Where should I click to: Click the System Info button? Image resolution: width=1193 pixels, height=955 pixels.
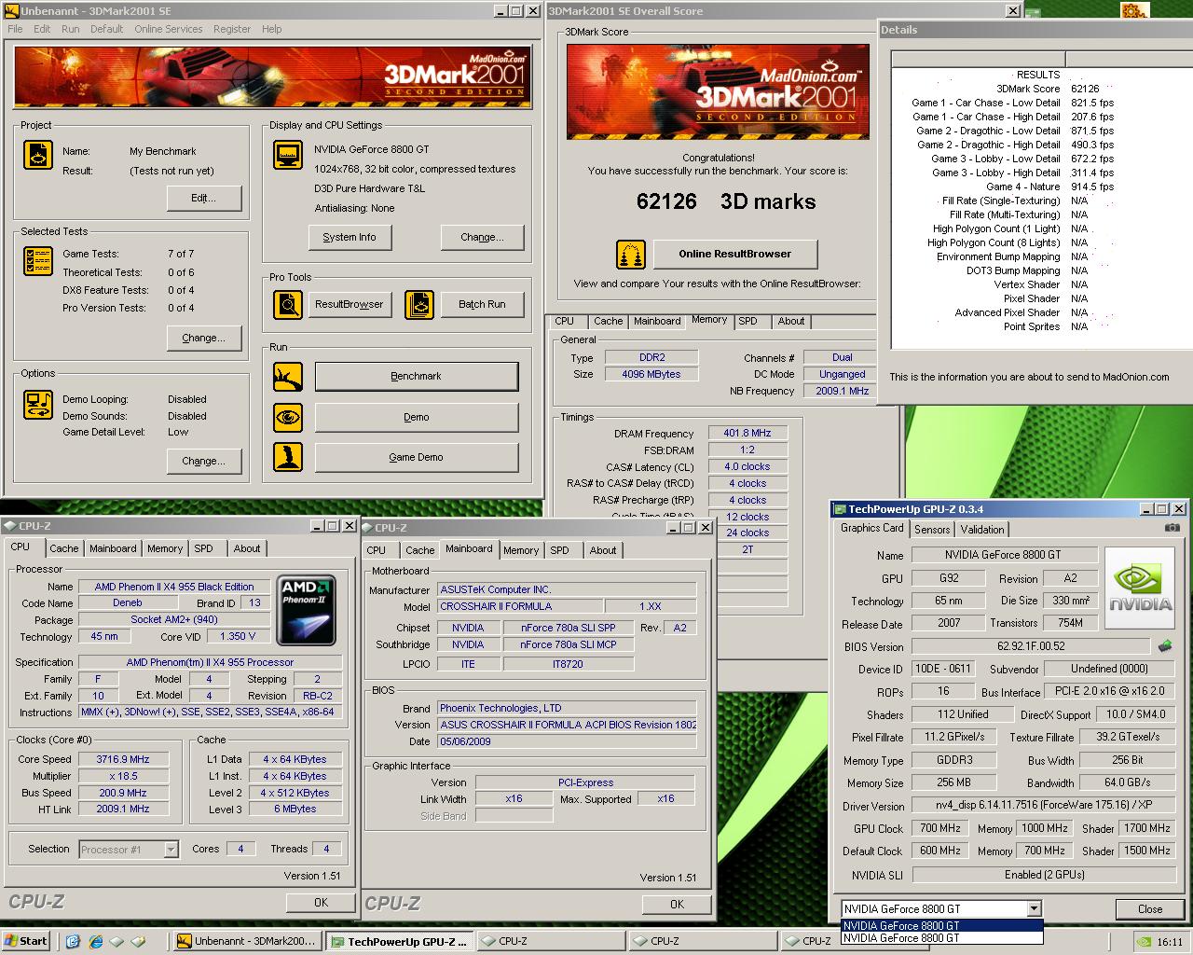point(350,237)
